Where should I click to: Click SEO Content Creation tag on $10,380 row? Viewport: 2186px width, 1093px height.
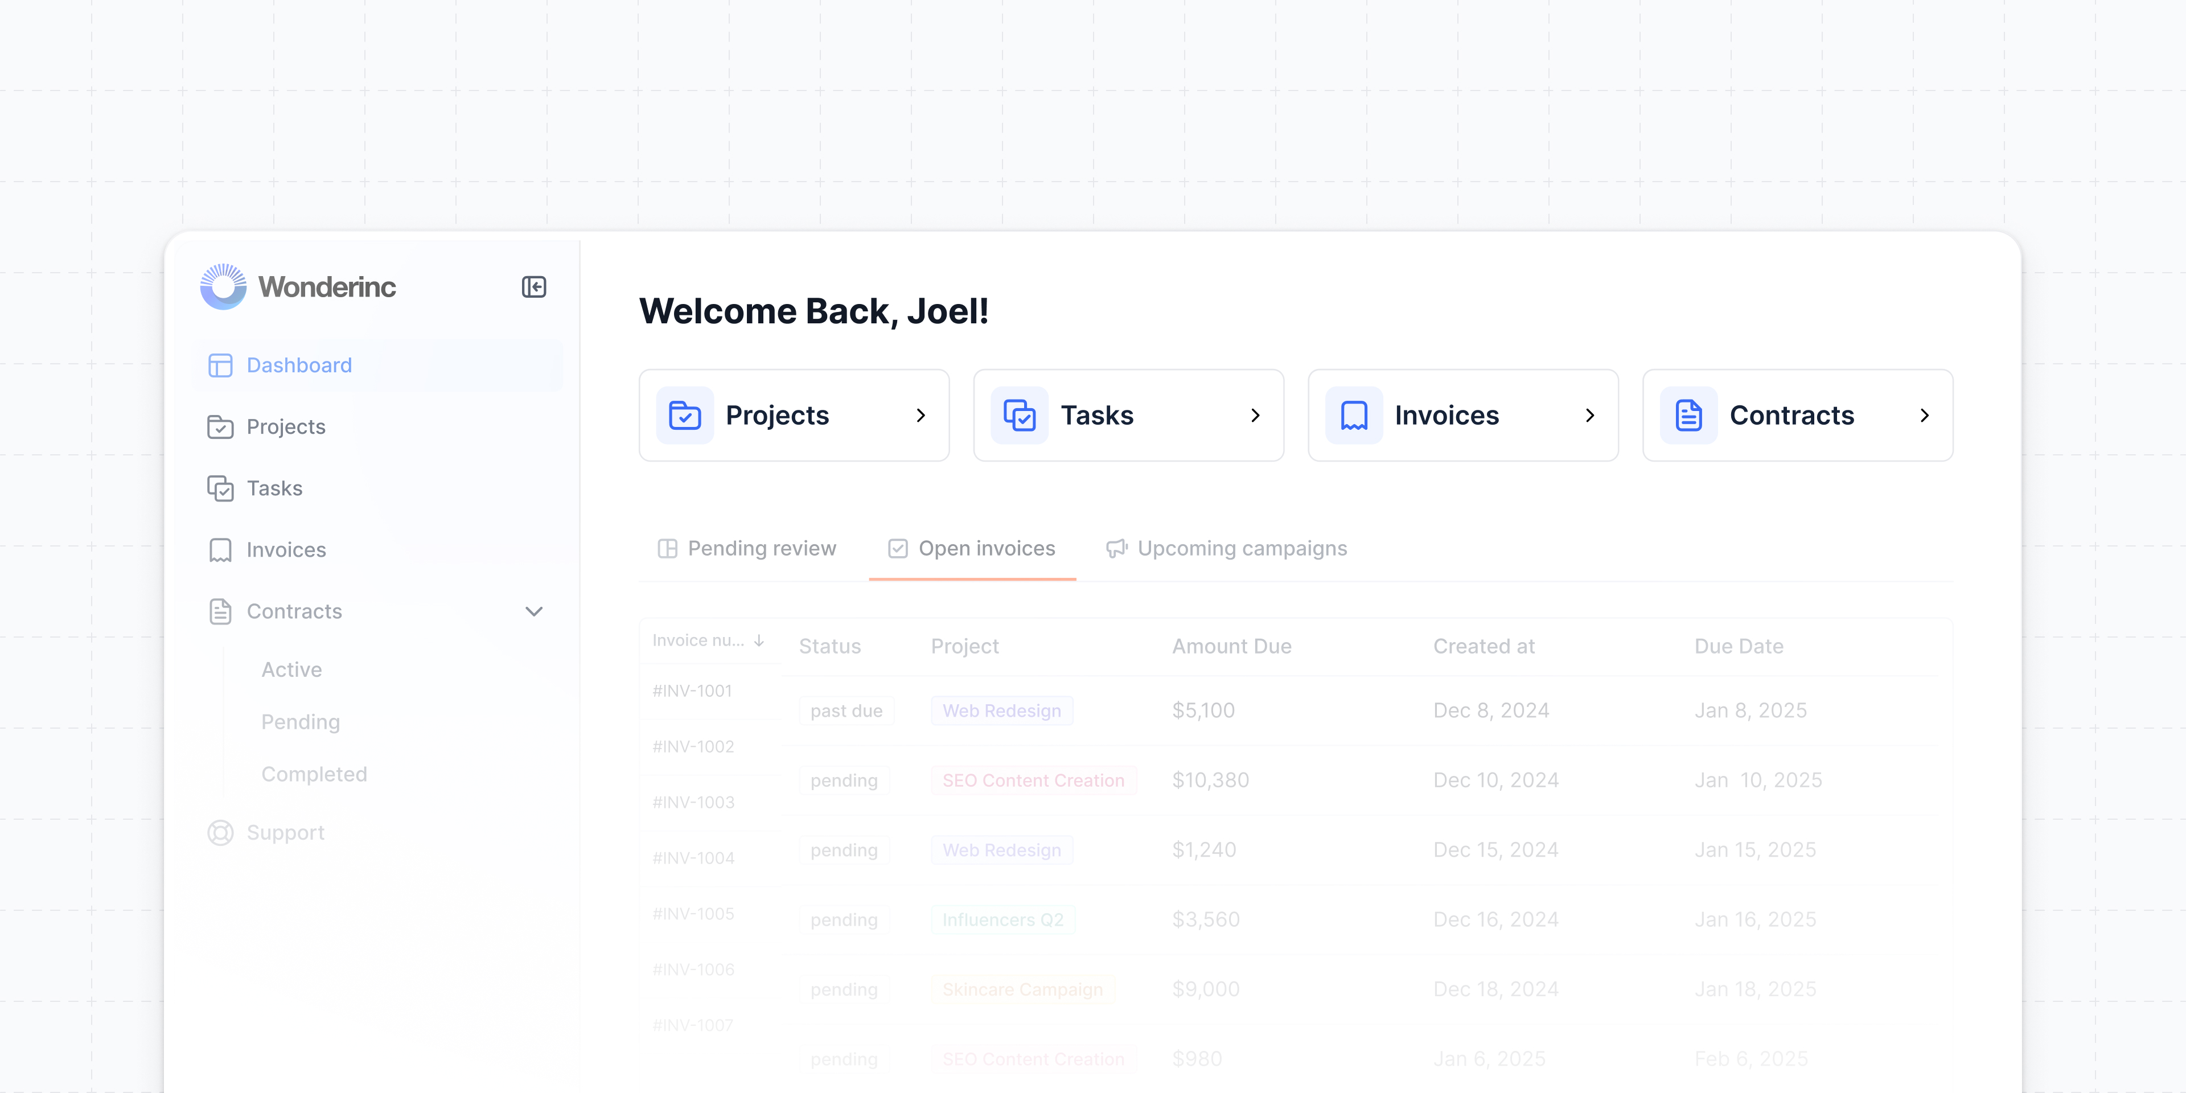coord(1034,780)
